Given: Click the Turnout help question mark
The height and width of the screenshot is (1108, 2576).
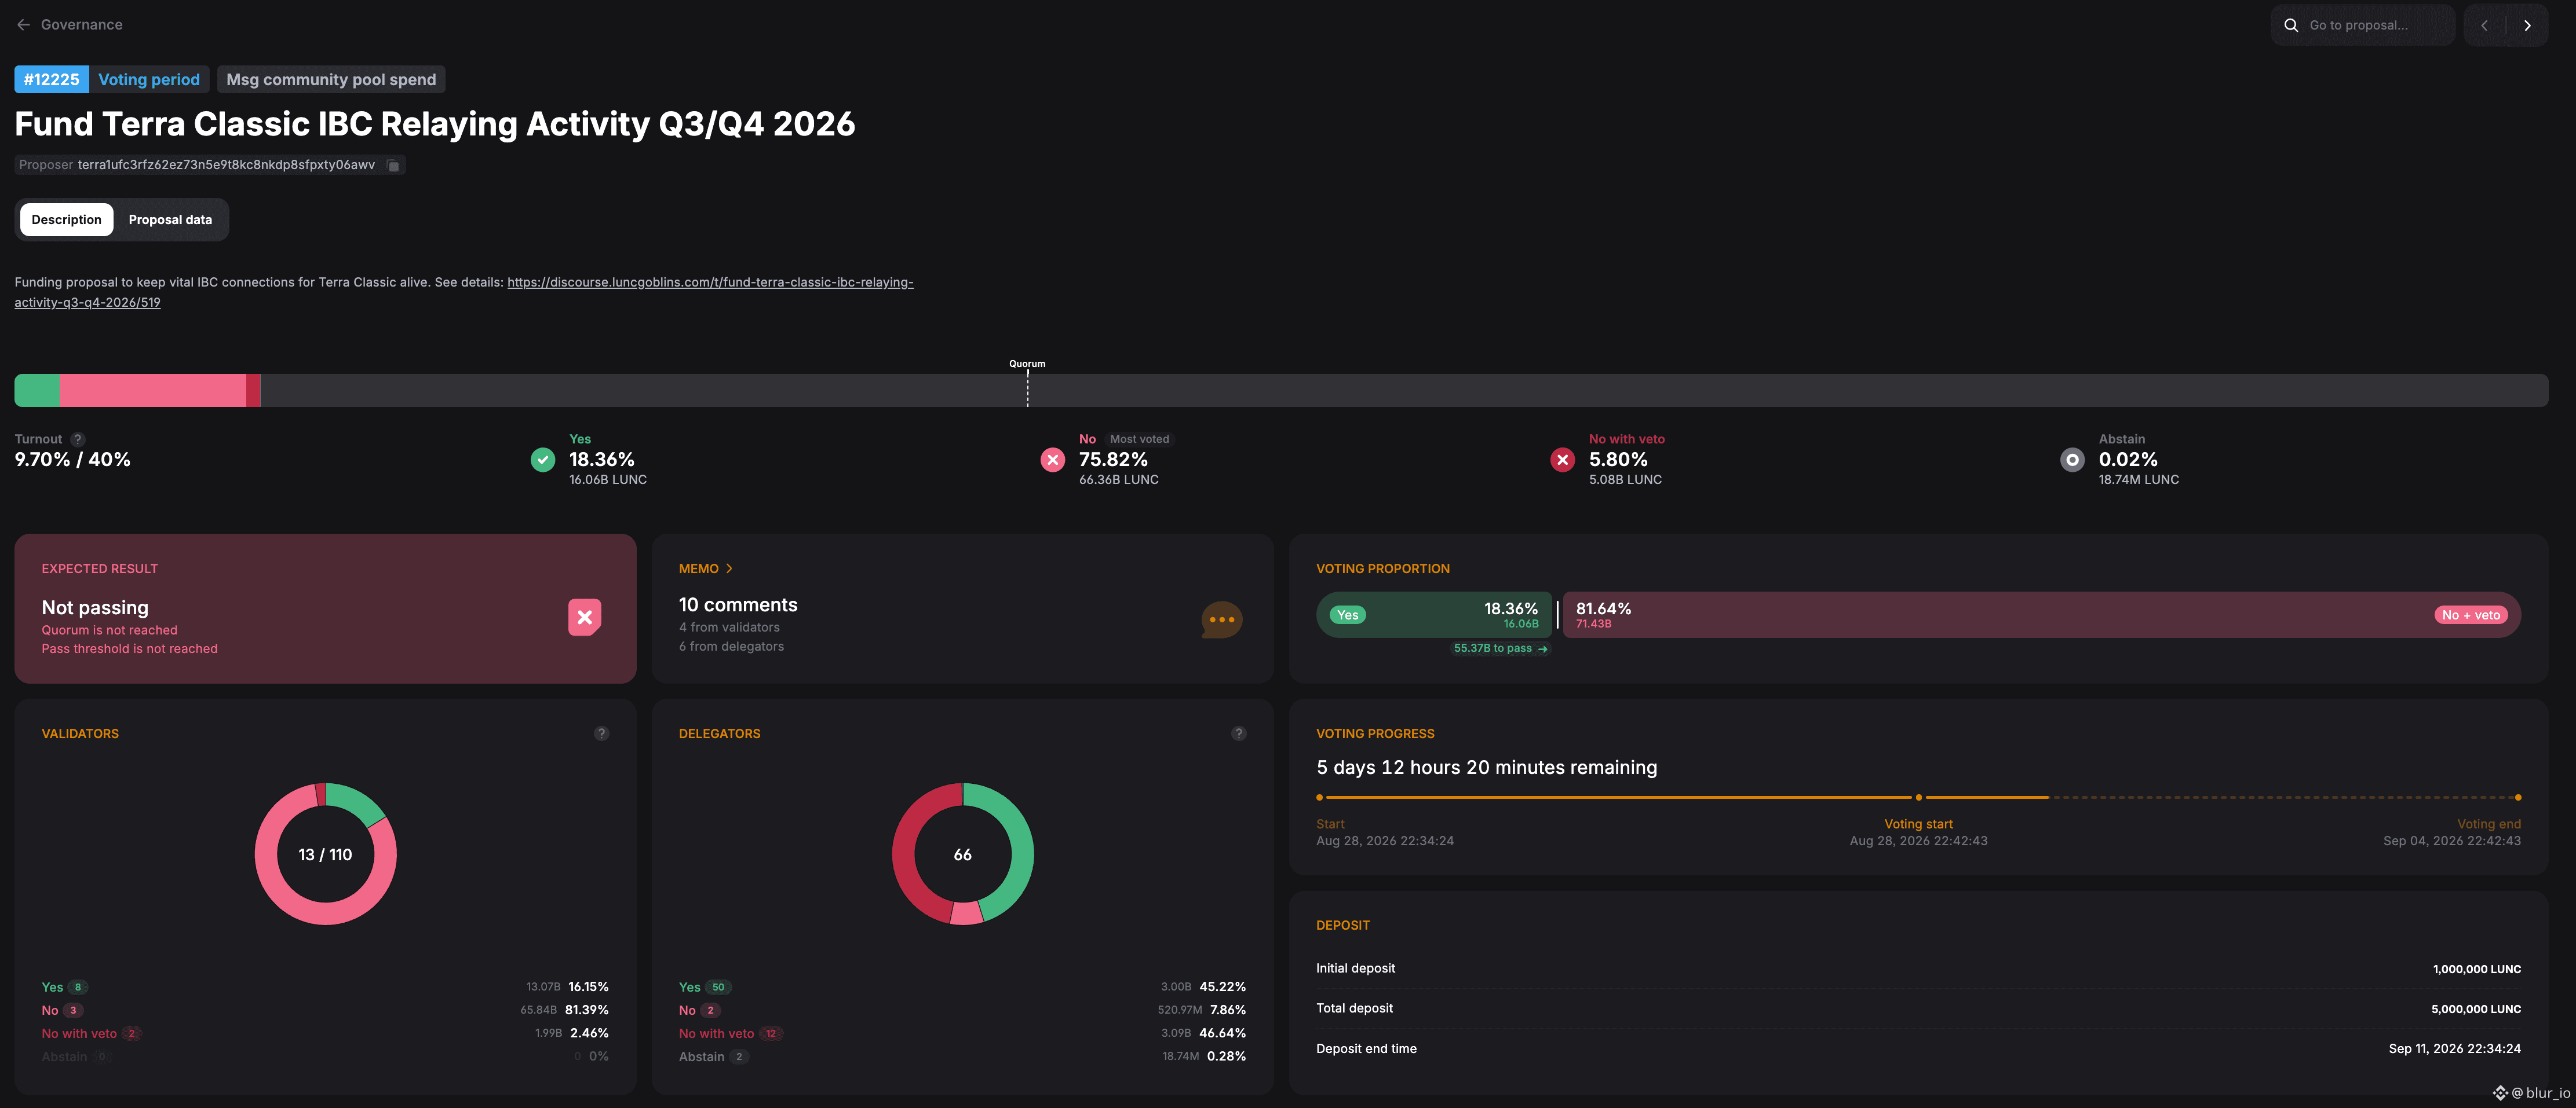Looking at the screenshot, I should coord(78,439).
